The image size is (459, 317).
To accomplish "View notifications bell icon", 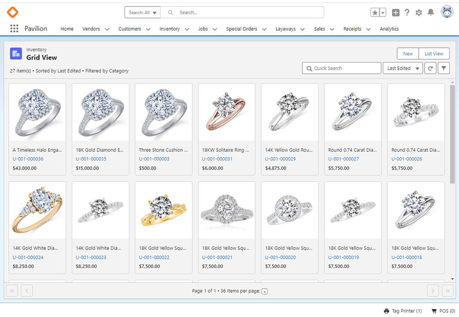I will [x=431, y=12].
